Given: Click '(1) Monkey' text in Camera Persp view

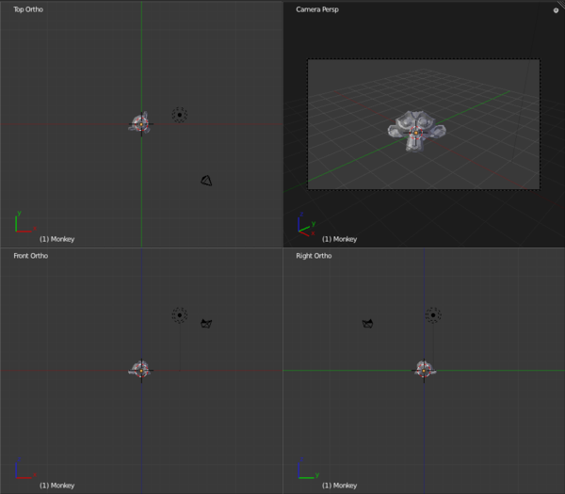Looking at the screenshot, I should [339, 239].
